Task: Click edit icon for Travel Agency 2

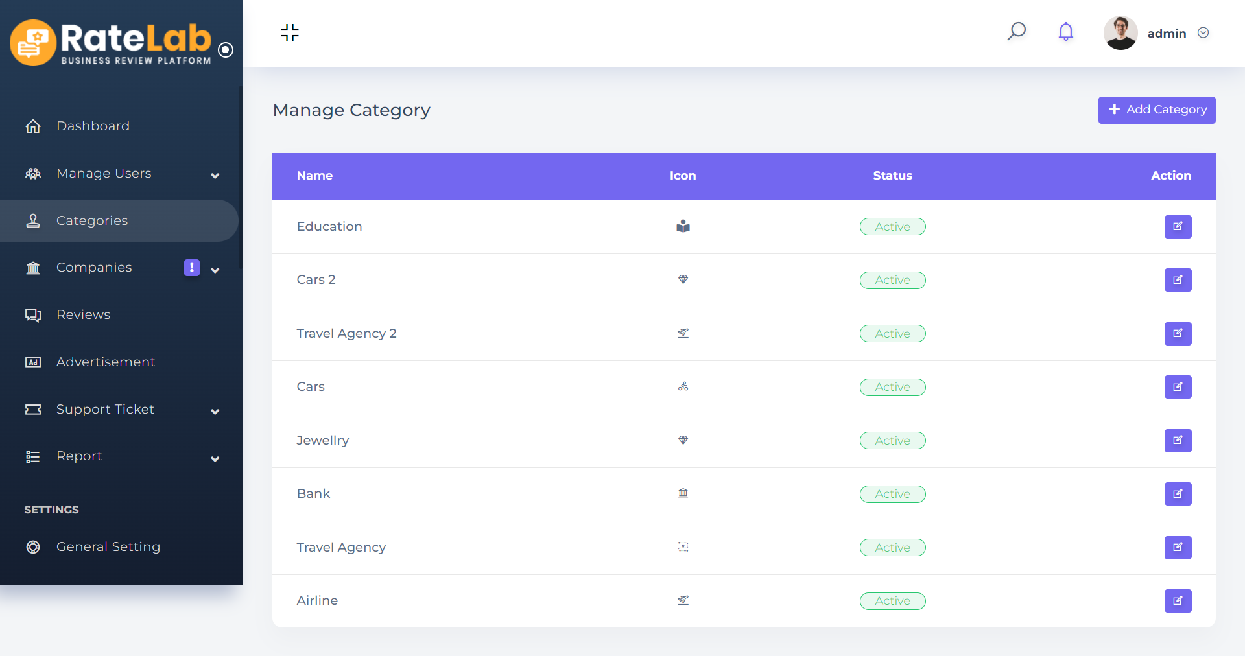Action: click(1178, 334)
